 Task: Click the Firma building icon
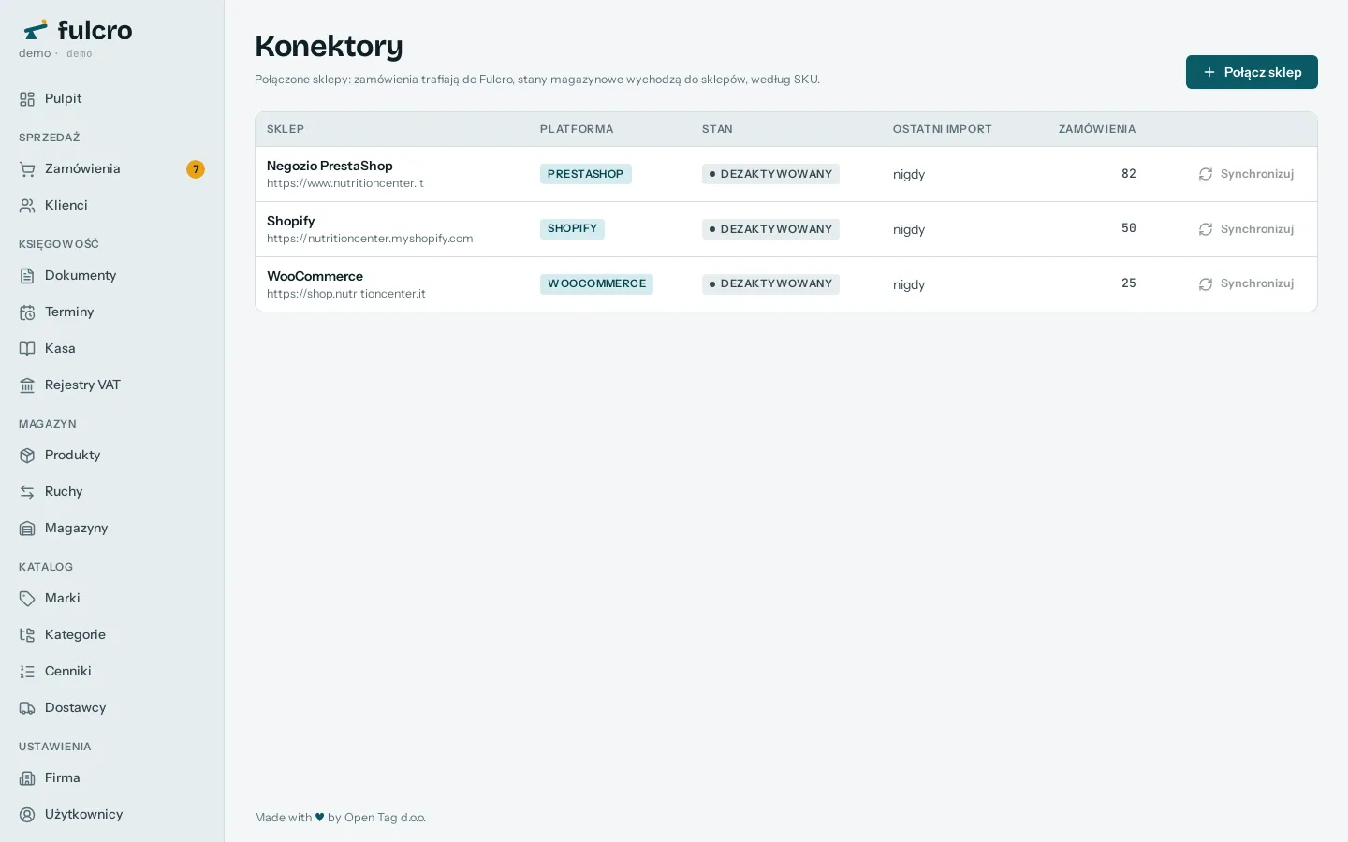tap(27, 778)
